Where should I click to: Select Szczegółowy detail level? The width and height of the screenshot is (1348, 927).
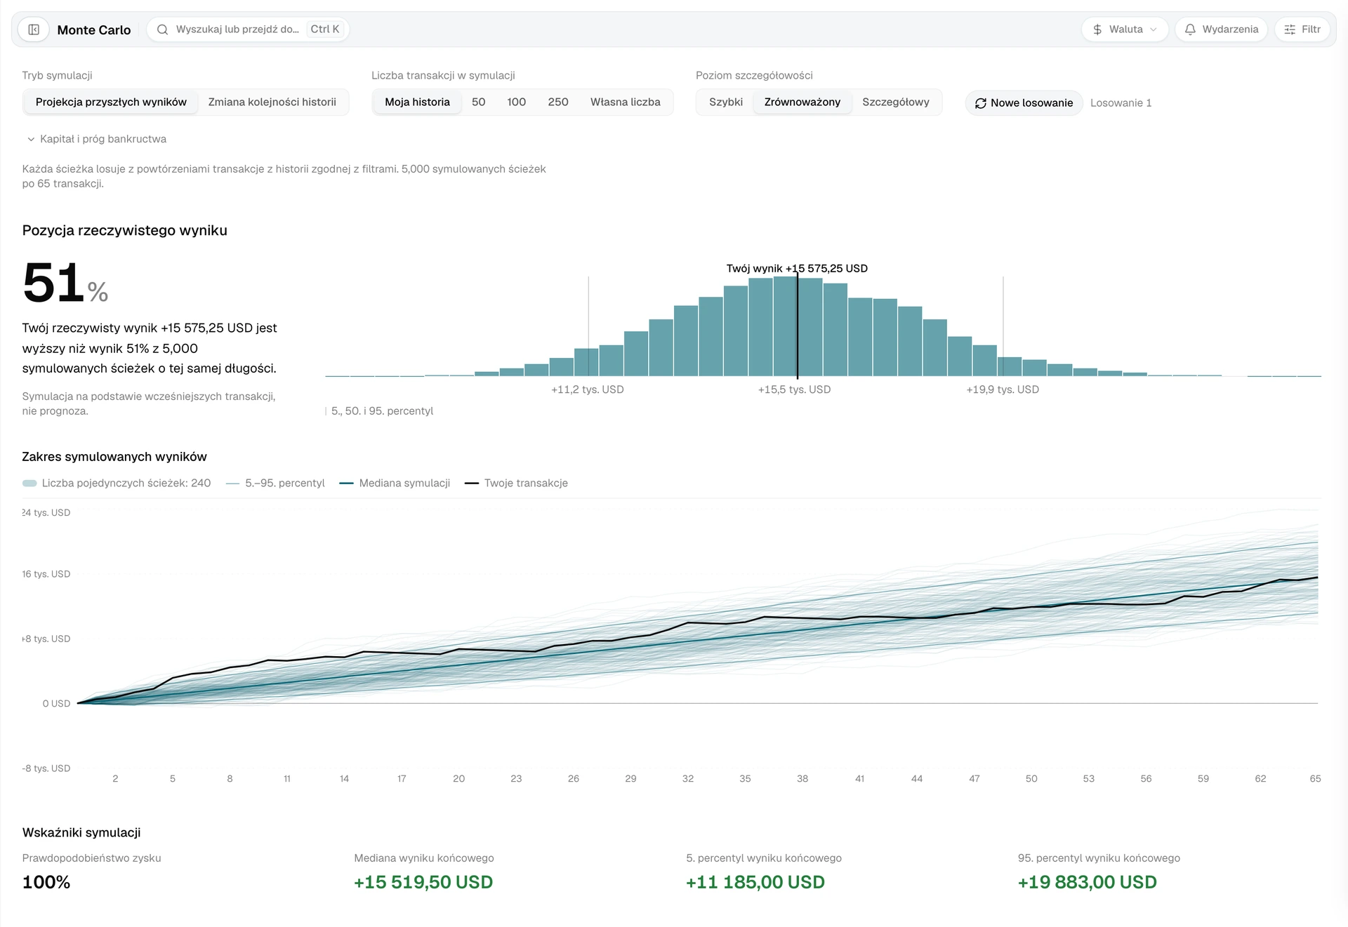tap(895, 102)
